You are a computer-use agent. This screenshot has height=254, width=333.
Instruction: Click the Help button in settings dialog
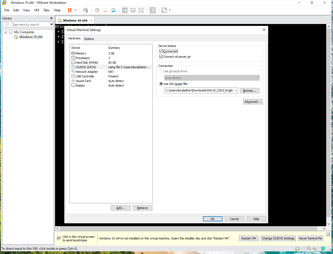click(x=256, y=219)
